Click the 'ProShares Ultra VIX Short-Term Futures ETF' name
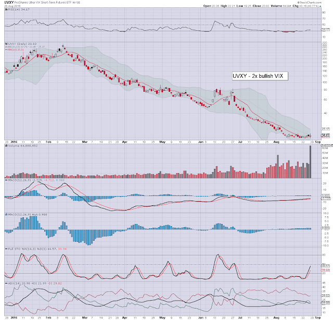 coord(43,3)
